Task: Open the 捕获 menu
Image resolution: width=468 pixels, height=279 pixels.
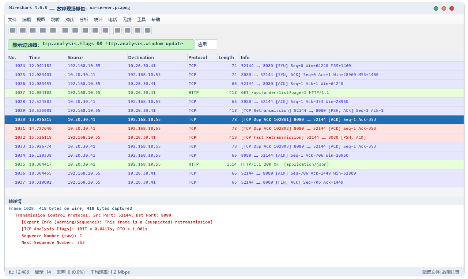Action: pyautogui.click(x=69, y=20)
